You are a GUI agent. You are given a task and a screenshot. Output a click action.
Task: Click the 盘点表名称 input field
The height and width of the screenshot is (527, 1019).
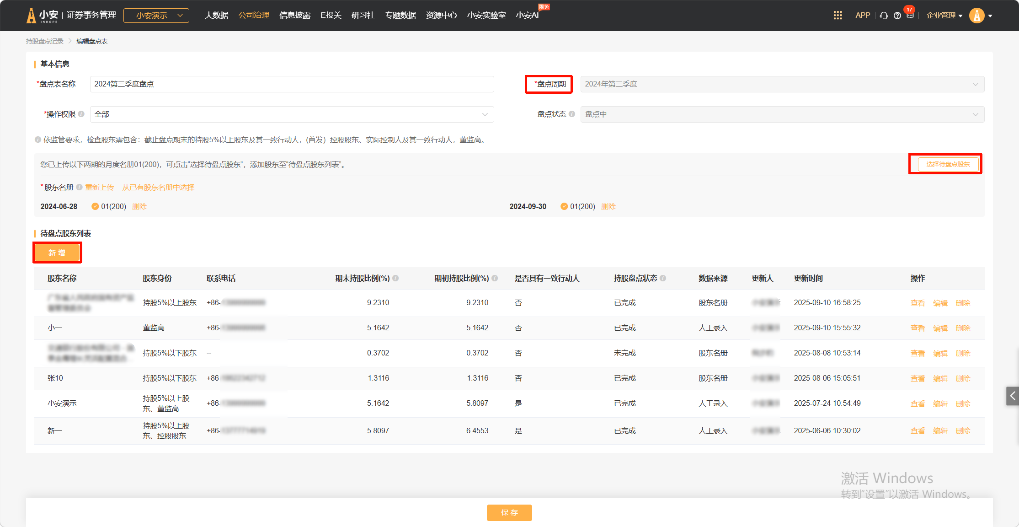pos(292,84)
